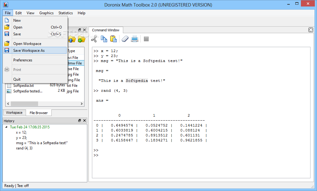Open Preferences from File menu
The height and width of the screenshot is (191, 317).
click(35, 60)
